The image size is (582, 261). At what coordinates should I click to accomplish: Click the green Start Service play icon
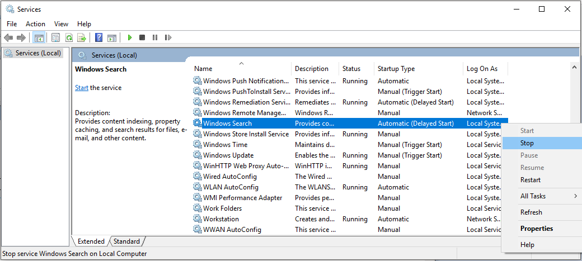(x=130, y=37)
